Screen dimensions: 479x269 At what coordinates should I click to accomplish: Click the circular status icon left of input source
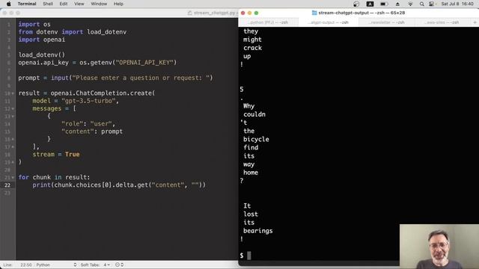click(356, 4)
